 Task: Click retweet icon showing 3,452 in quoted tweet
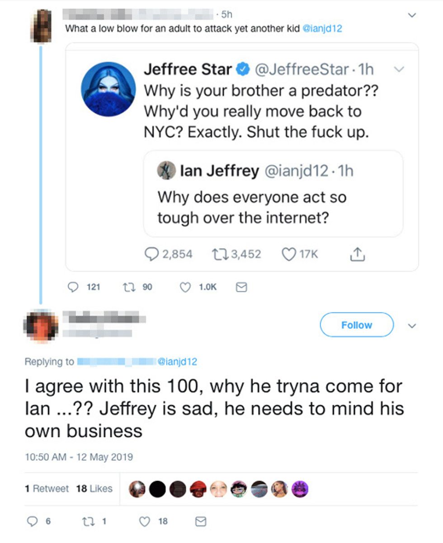pyautogui.click(x=218, y=255)
